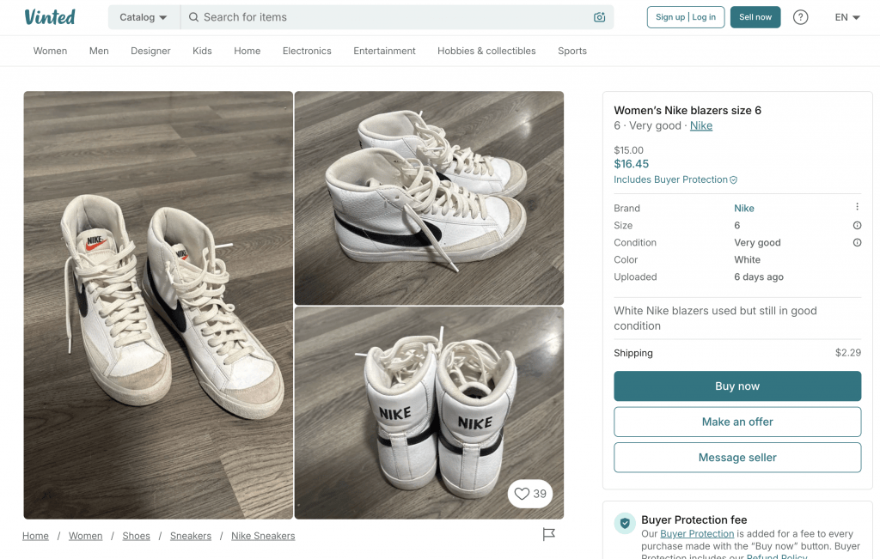Open the help question mark icon

(800, 17)
